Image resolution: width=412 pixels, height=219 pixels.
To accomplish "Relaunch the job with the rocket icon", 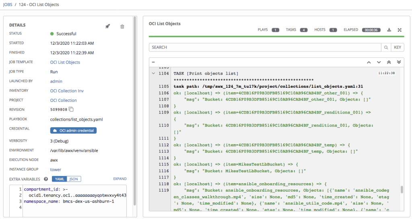I will pos(107,27).
